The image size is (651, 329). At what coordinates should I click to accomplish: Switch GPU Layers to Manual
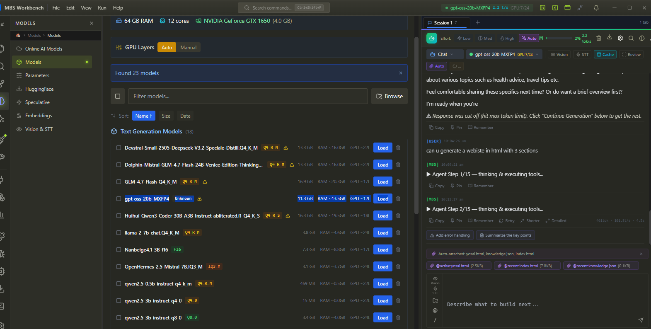188,48
